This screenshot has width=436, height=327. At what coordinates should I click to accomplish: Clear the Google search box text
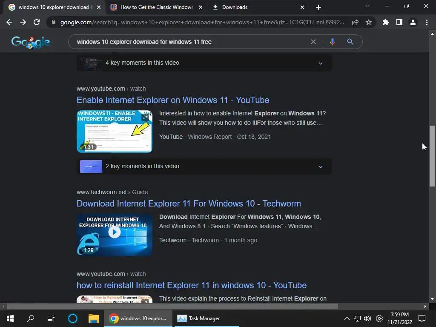tap(313, 42)
